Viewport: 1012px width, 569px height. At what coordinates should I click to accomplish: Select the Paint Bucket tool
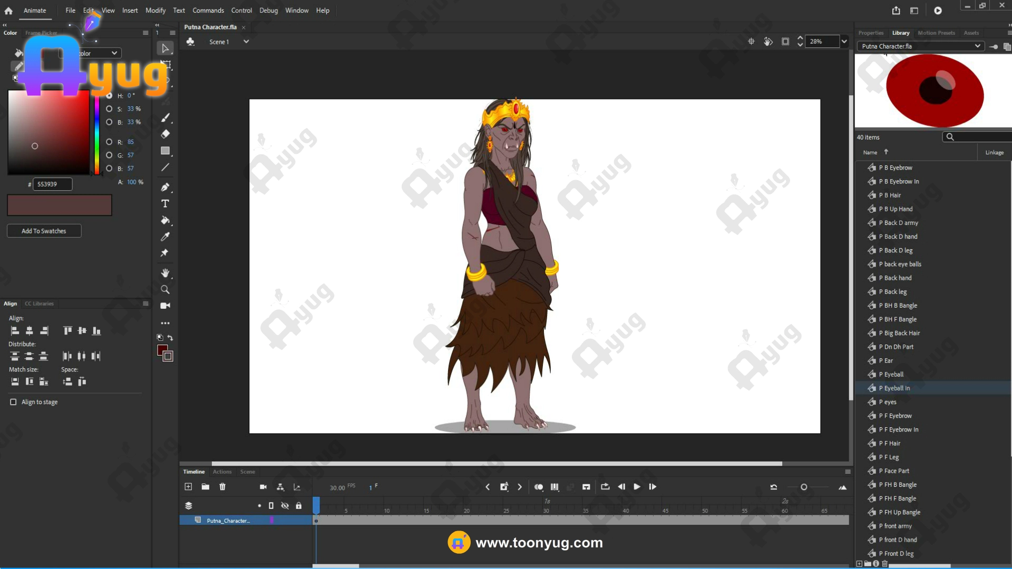[x=165, y=220]
